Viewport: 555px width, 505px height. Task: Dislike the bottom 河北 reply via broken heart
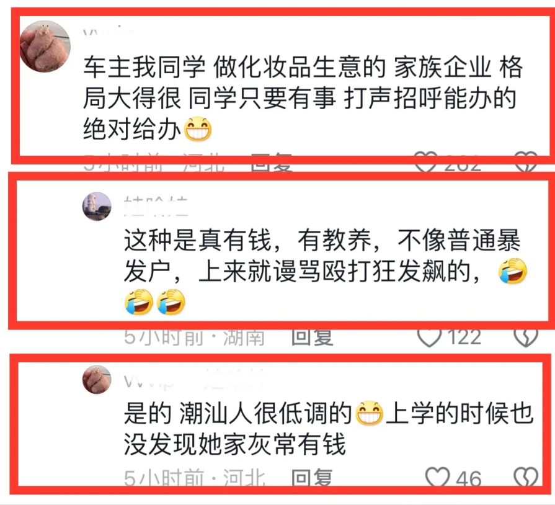coord(526,478)
